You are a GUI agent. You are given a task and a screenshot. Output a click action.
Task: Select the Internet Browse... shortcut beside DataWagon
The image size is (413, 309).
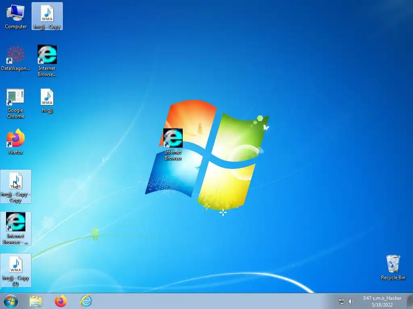tap(47, 61)
